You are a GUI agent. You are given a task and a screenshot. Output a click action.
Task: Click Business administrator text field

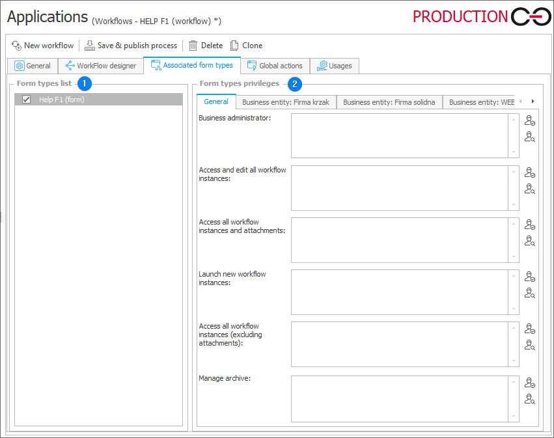[x=400, y=135]
